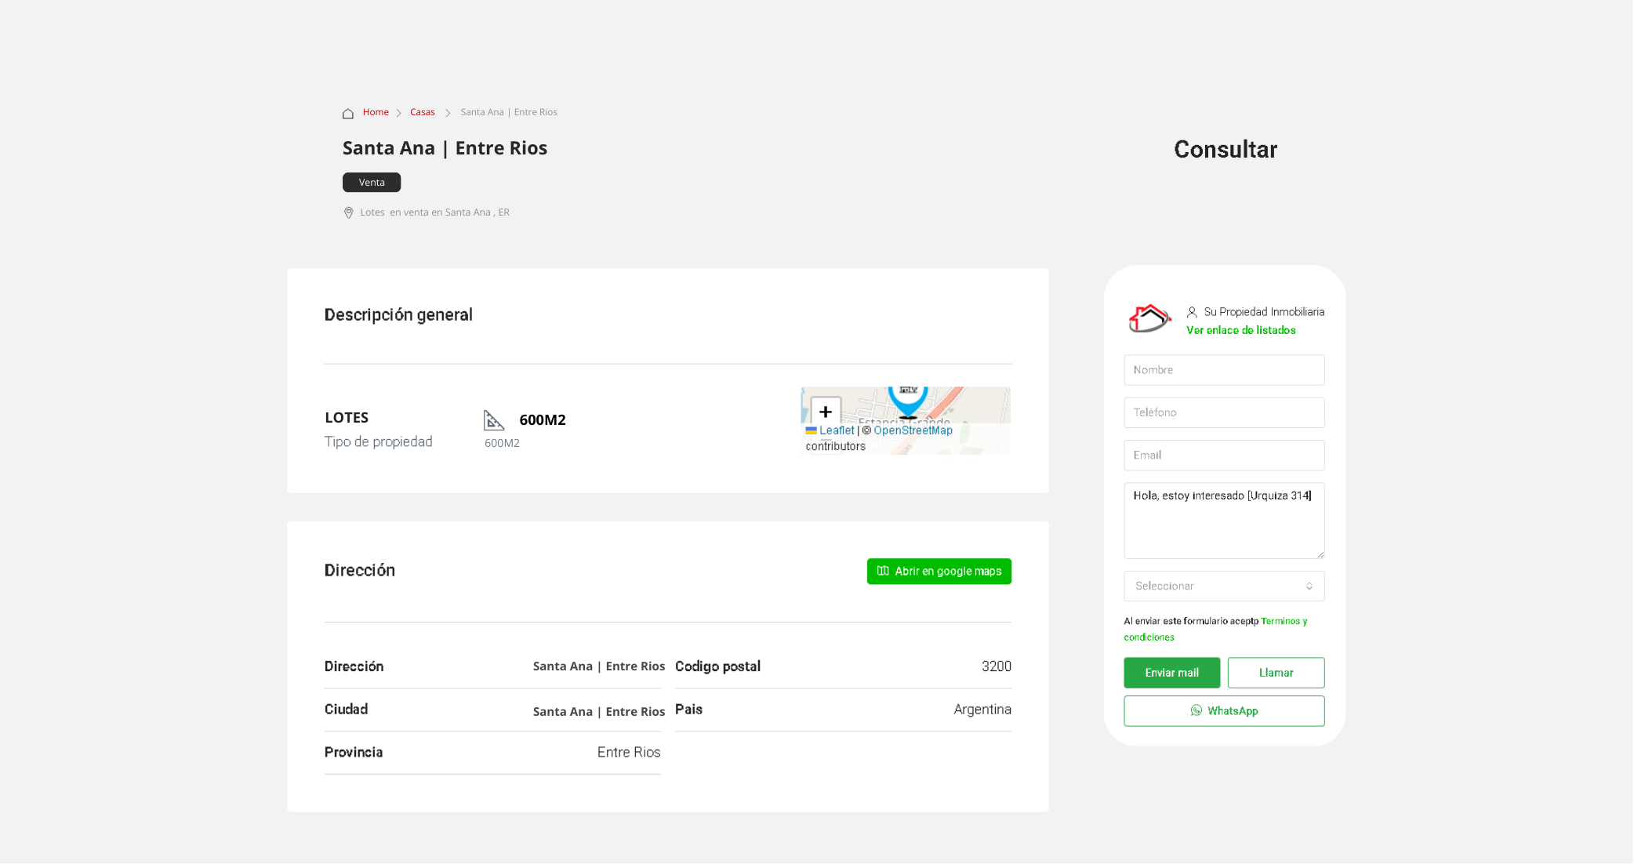
Task: Click into the Email field
Action: [1223, 455]
